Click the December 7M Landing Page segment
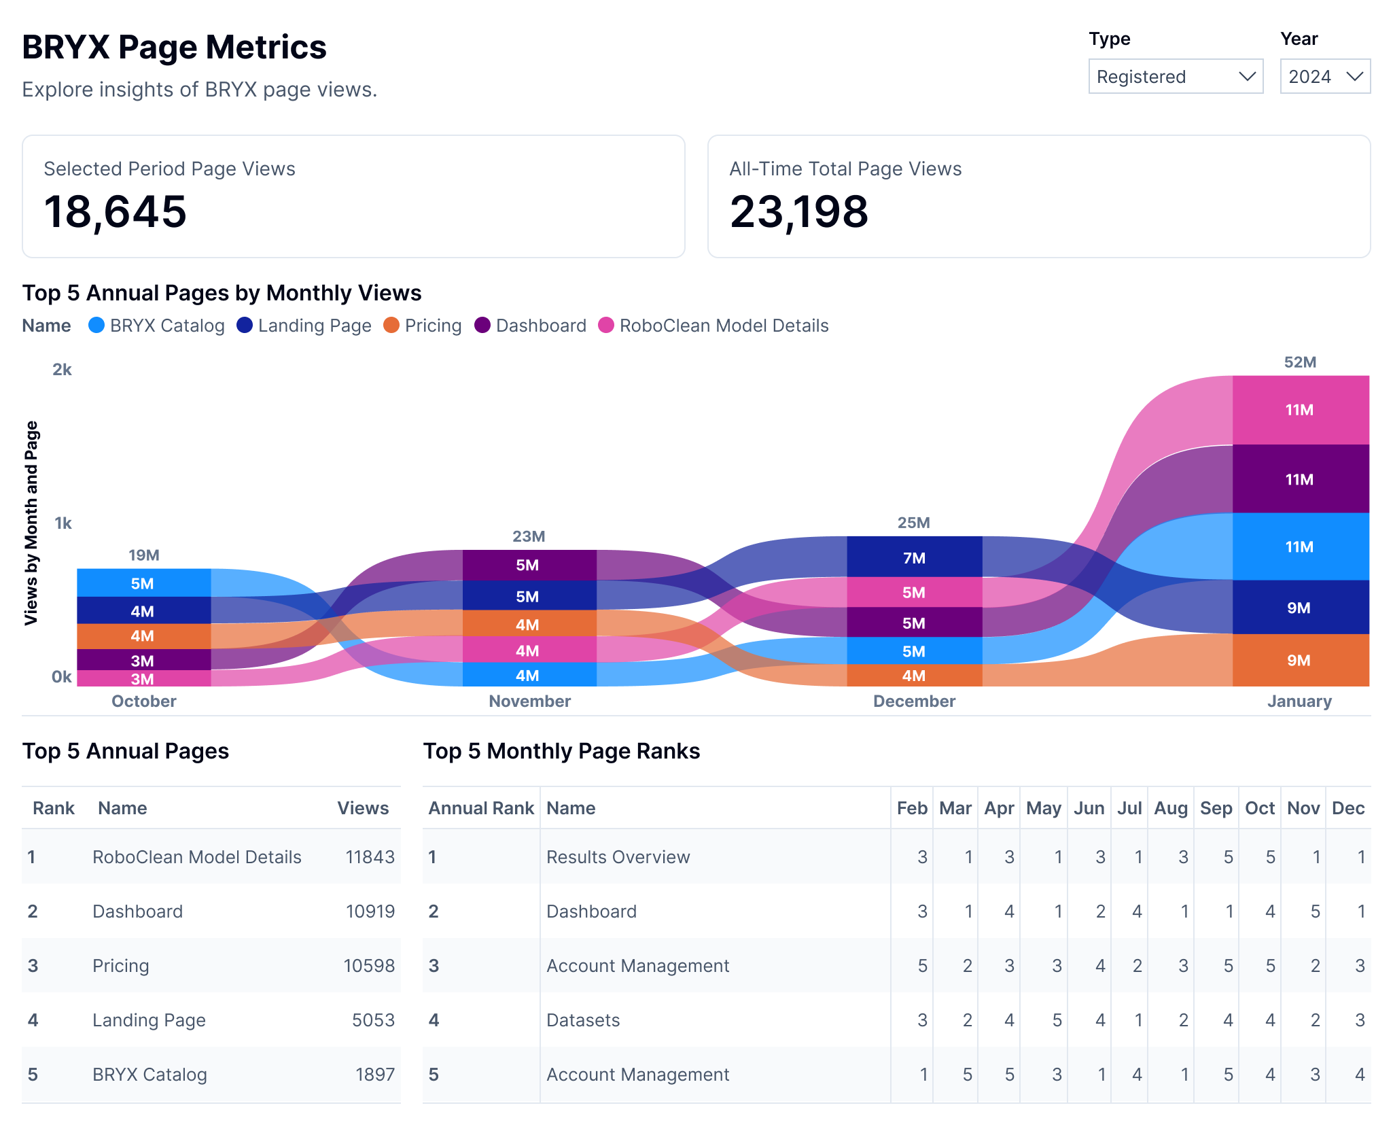The image size is (1393, 1131). coord(914,557)
